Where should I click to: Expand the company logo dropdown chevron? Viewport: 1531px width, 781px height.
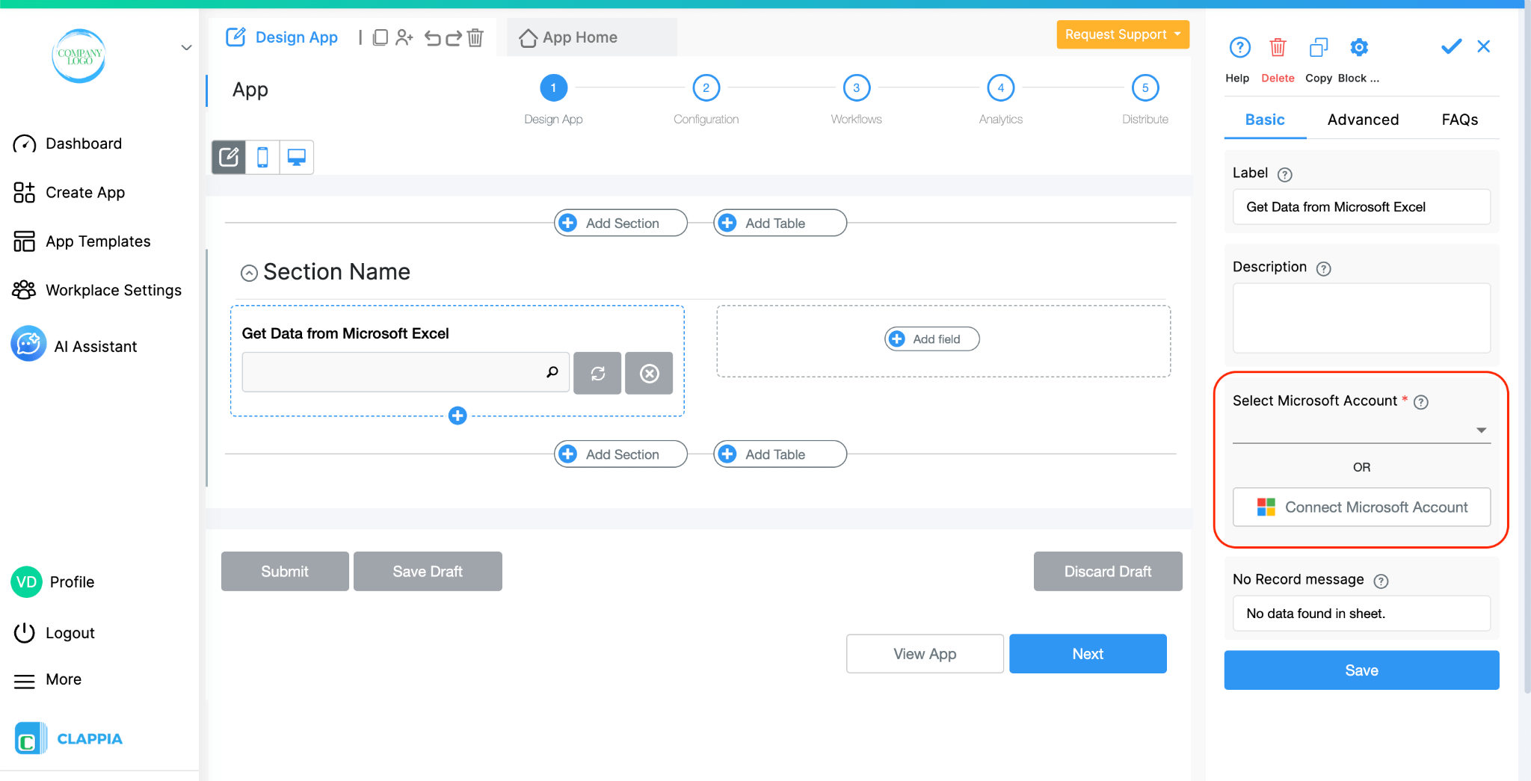(x=186, y=47)
